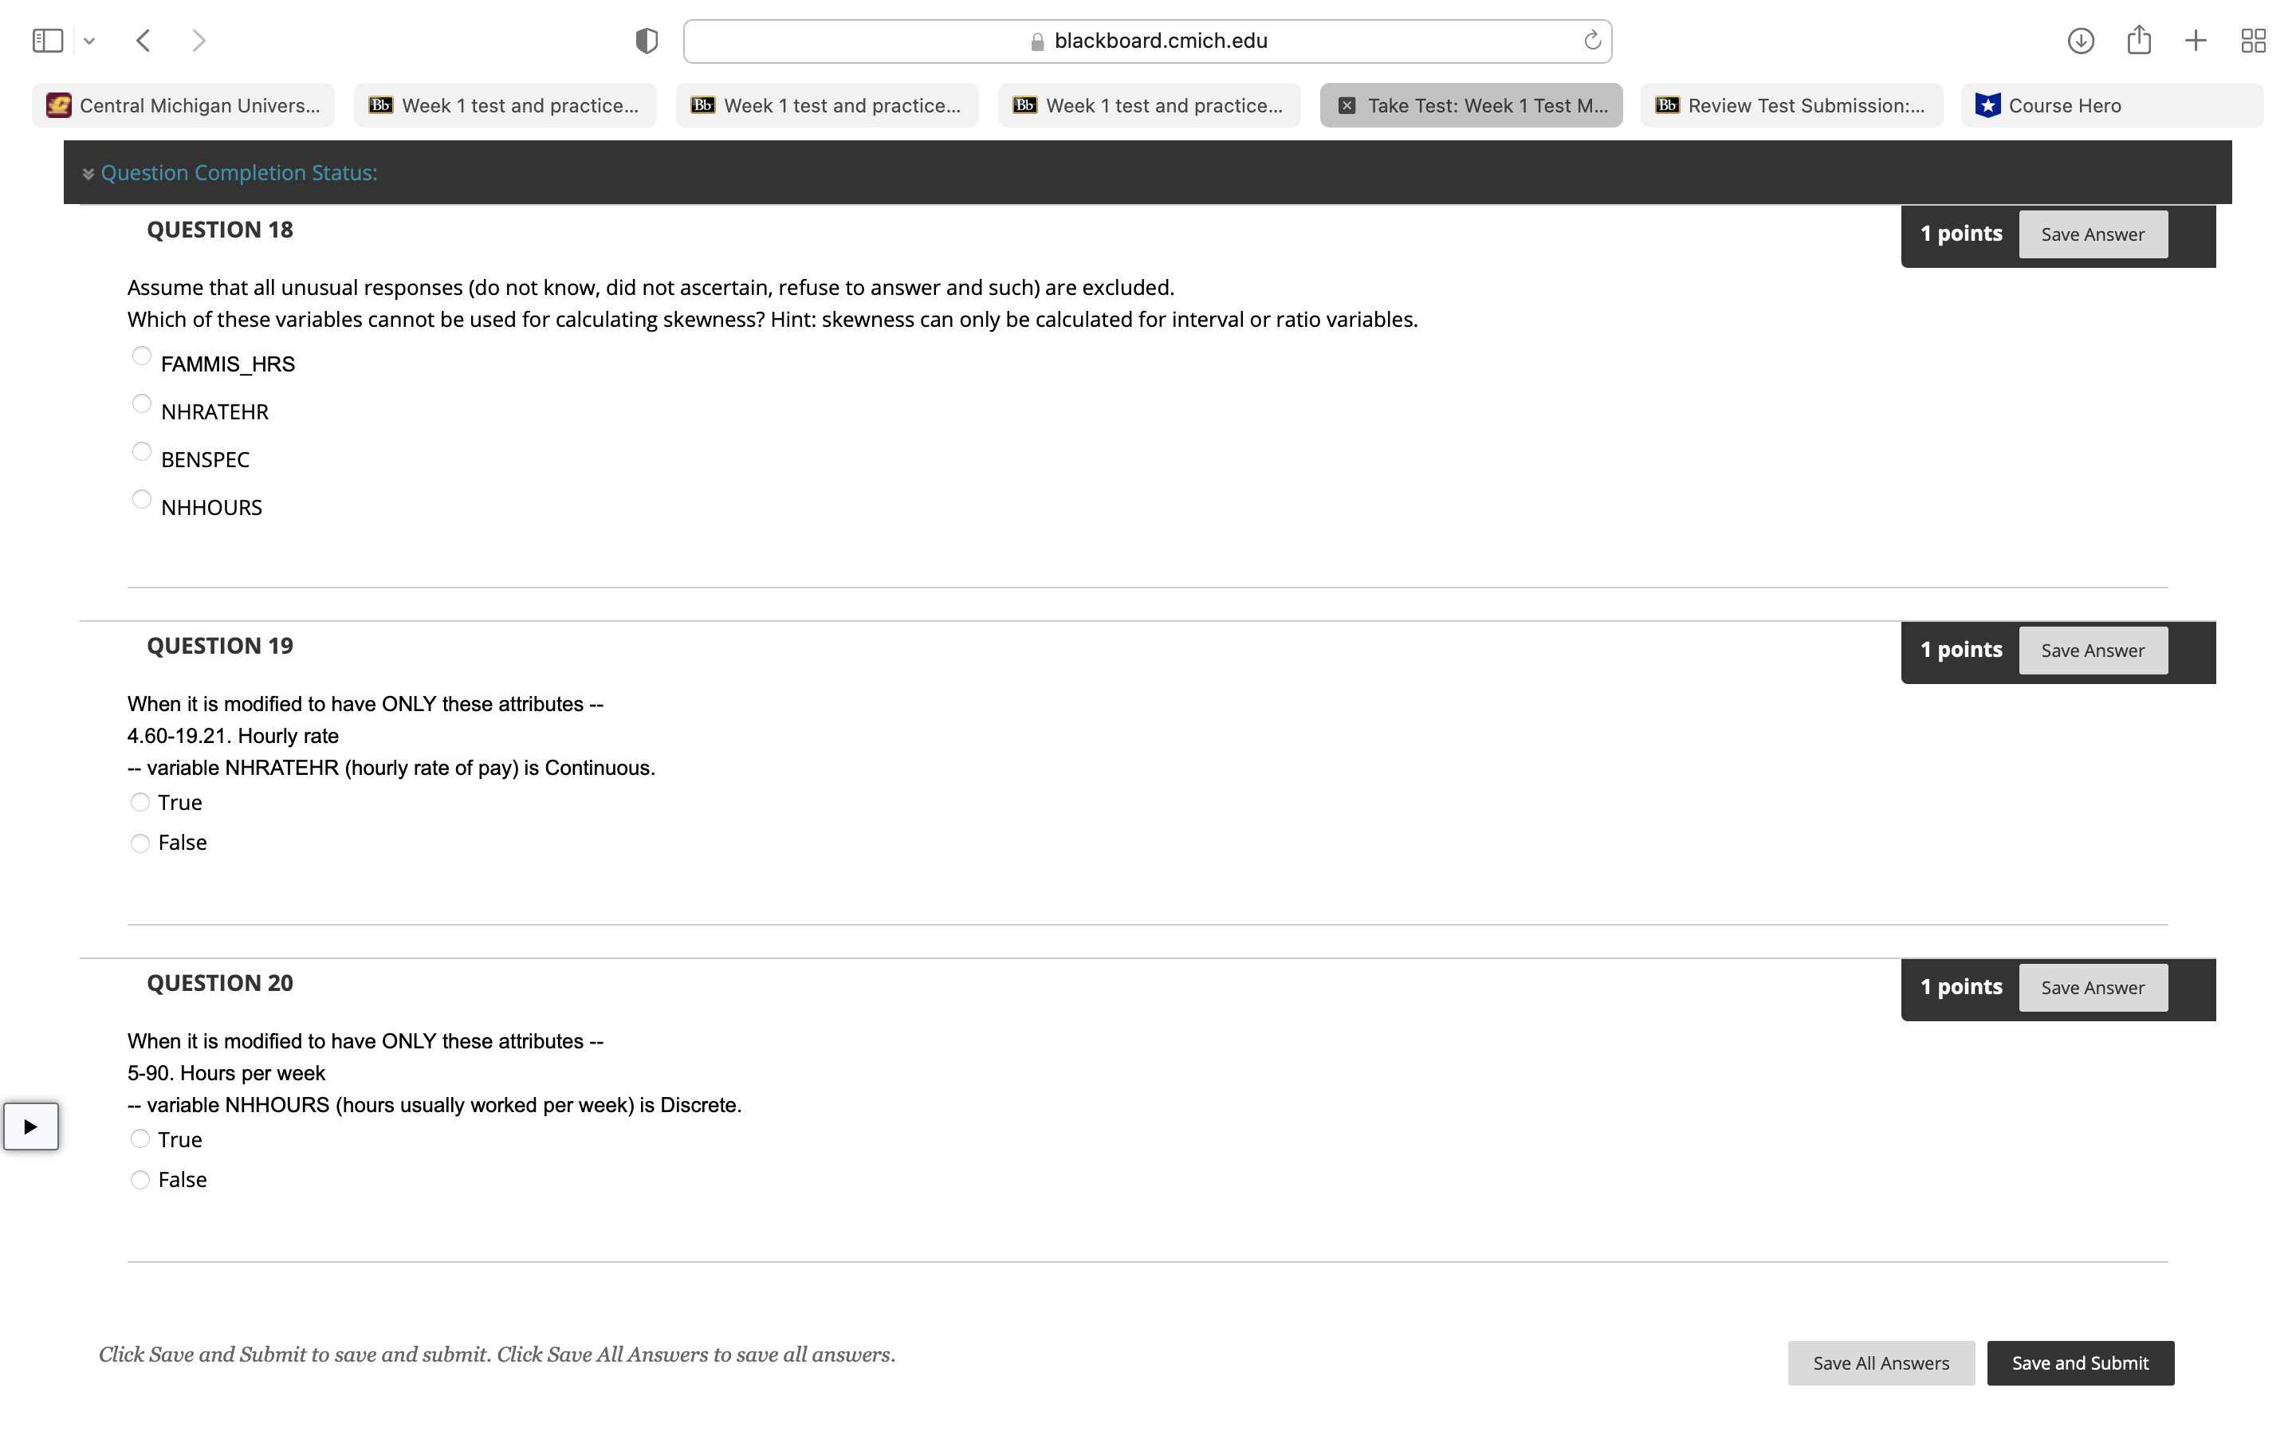
Task: Click Save and Submit button
Action: coord(2080,1363)
